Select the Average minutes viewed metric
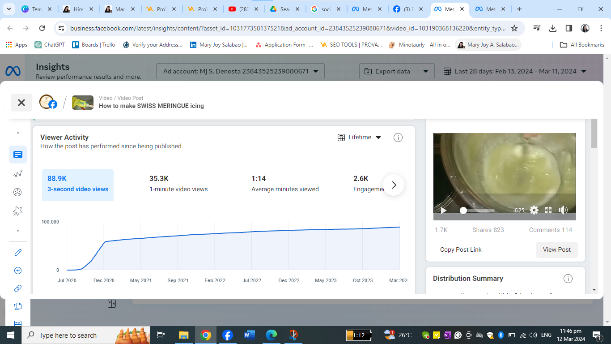The height and width of the screenshot is (344, 611). point(285,184)
